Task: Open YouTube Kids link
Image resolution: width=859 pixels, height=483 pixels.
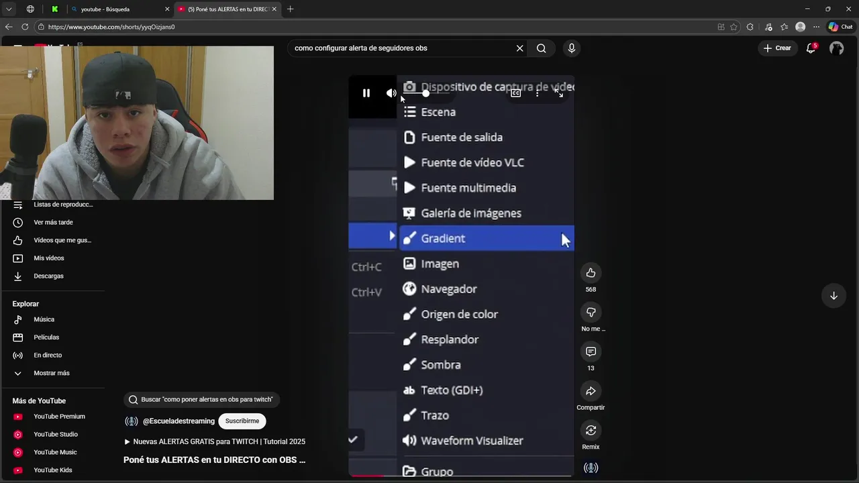Action: tap(52, 470)
